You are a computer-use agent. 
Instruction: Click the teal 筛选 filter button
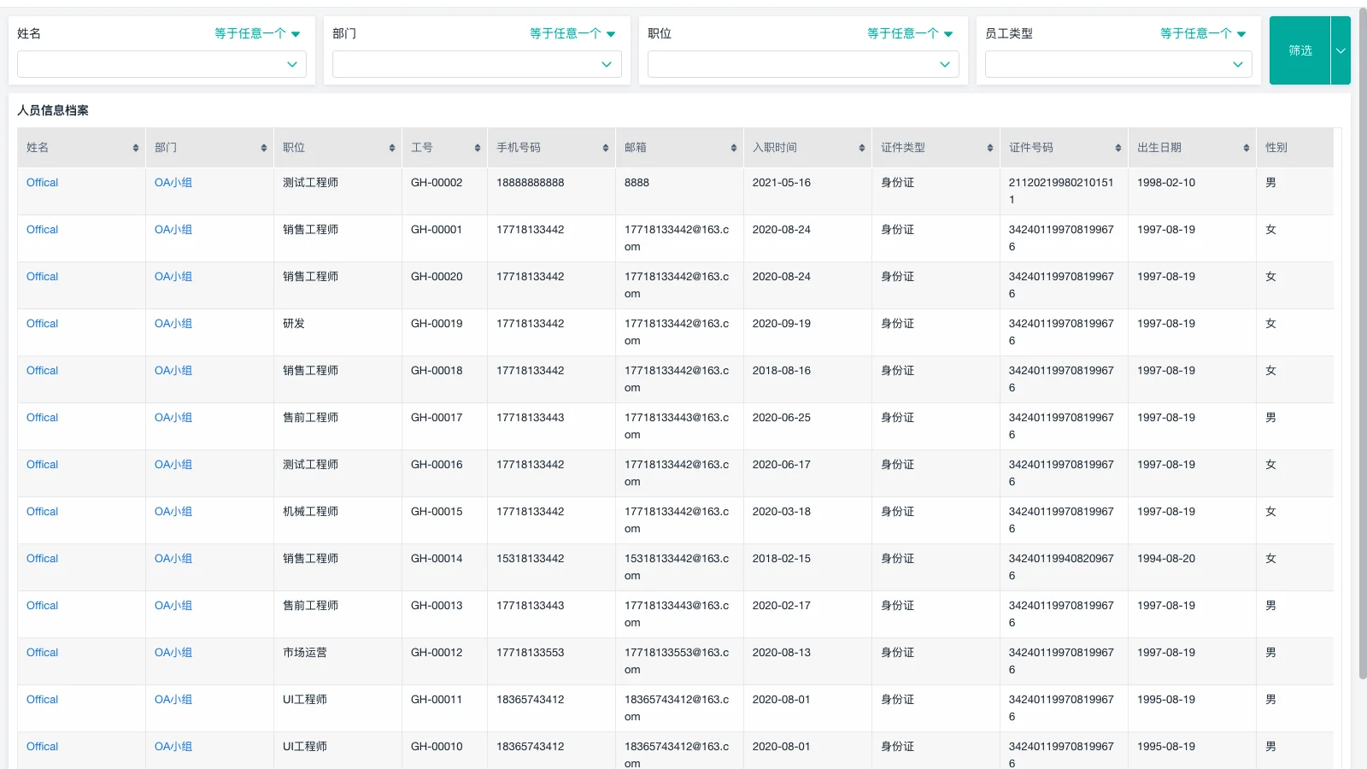[1300, 50]
